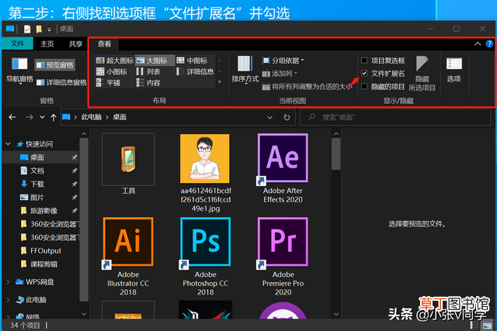Click Size all columns to fit button
497x331 pixels.
pyautogui.click(x=308, y=86)
